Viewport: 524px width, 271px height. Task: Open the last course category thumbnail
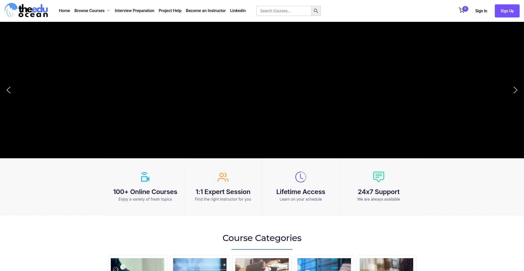click(386, 264)
